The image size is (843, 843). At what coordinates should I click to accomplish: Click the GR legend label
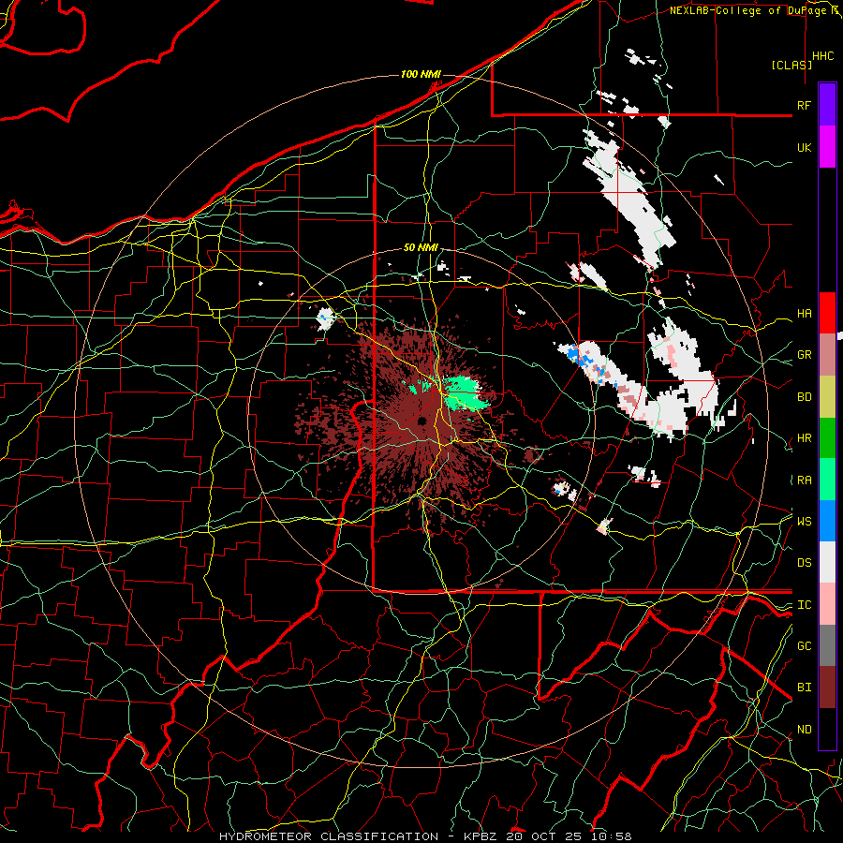[x=804, y=355]
